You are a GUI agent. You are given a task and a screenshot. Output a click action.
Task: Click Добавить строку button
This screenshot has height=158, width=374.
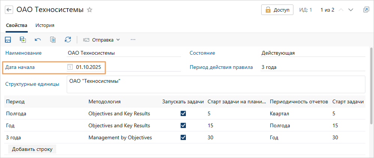point(32,149)
